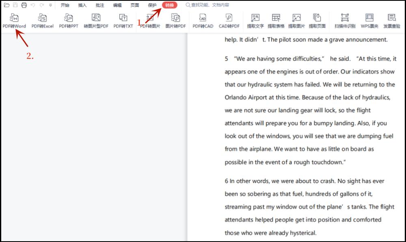Click the line 'those who were already hysterical.'
406x242 pixels.
point(270,233)
